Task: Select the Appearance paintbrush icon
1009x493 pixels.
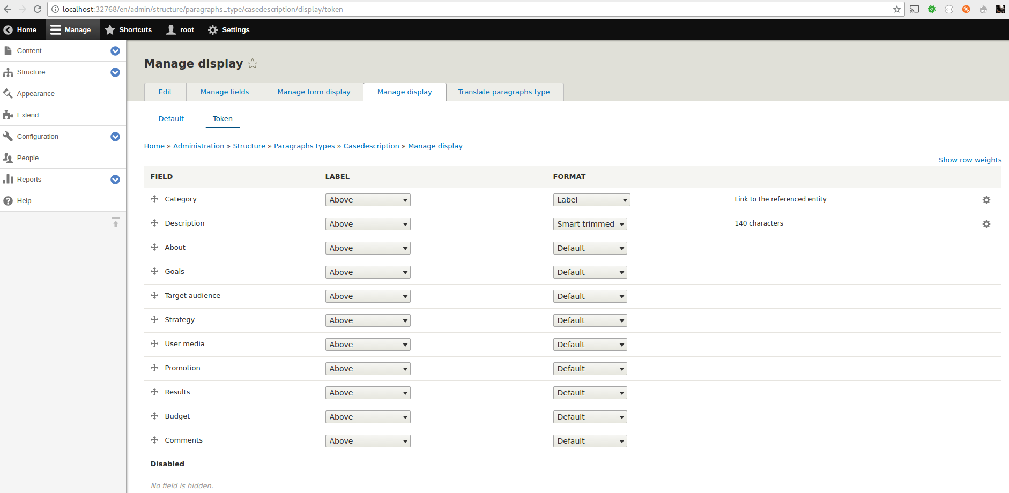Action: pyautogui.click(x=8, y=93)
